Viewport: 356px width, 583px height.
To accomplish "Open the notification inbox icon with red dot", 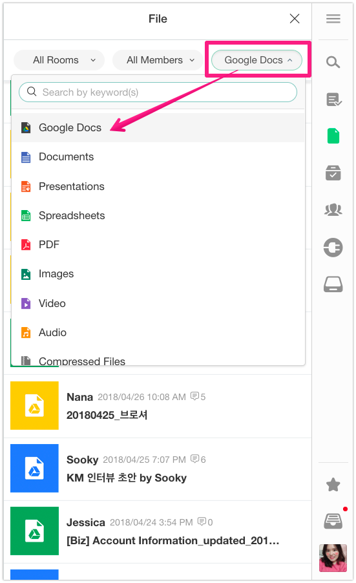I will (333, 520).
